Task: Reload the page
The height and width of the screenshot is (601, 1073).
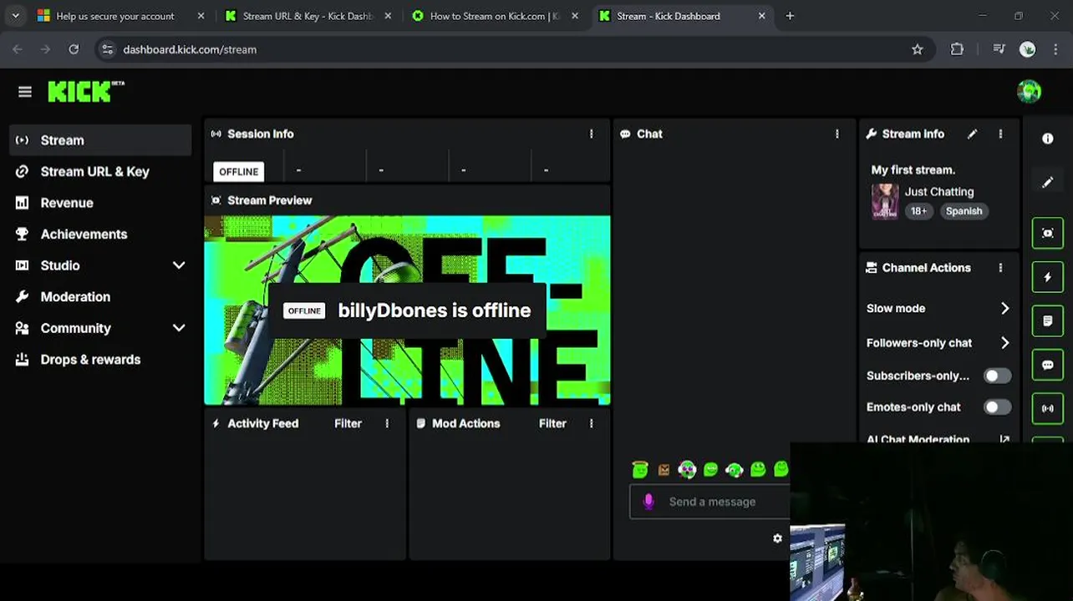Action: click(x=74, y=49)
